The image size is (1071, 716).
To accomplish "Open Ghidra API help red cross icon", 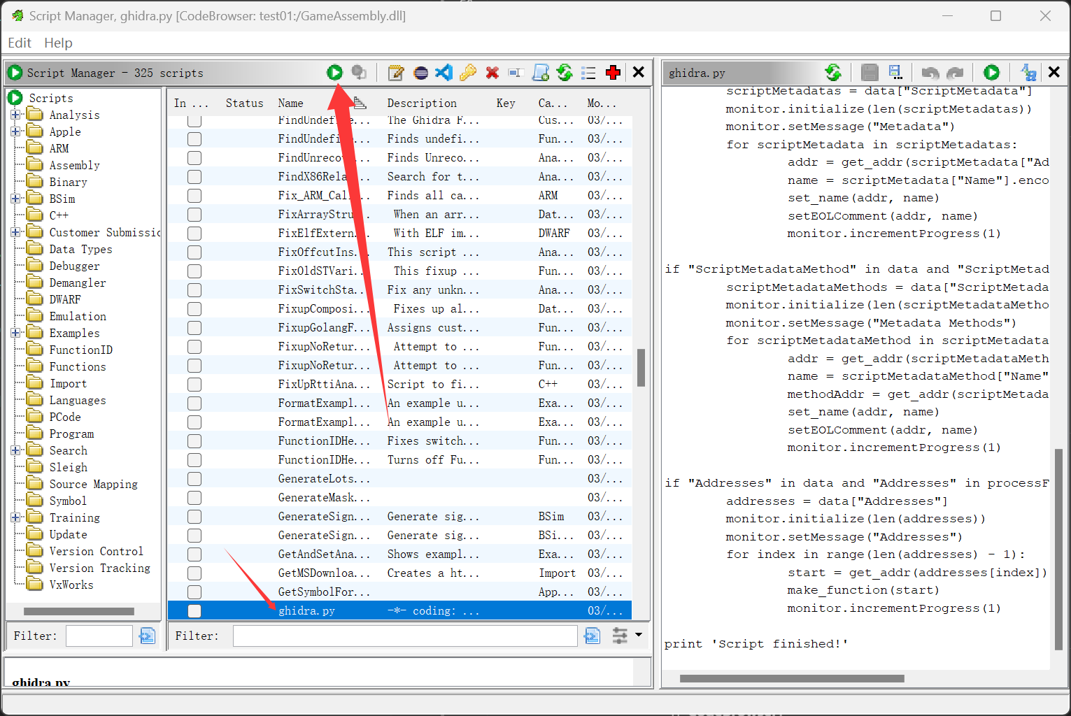I will (613, 72).
